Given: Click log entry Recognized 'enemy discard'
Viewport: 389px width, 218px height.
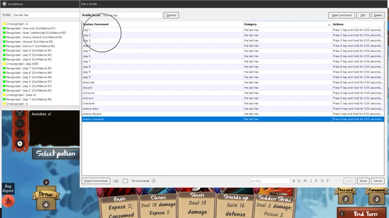Looking at the screenshot, I should point(33,37).
